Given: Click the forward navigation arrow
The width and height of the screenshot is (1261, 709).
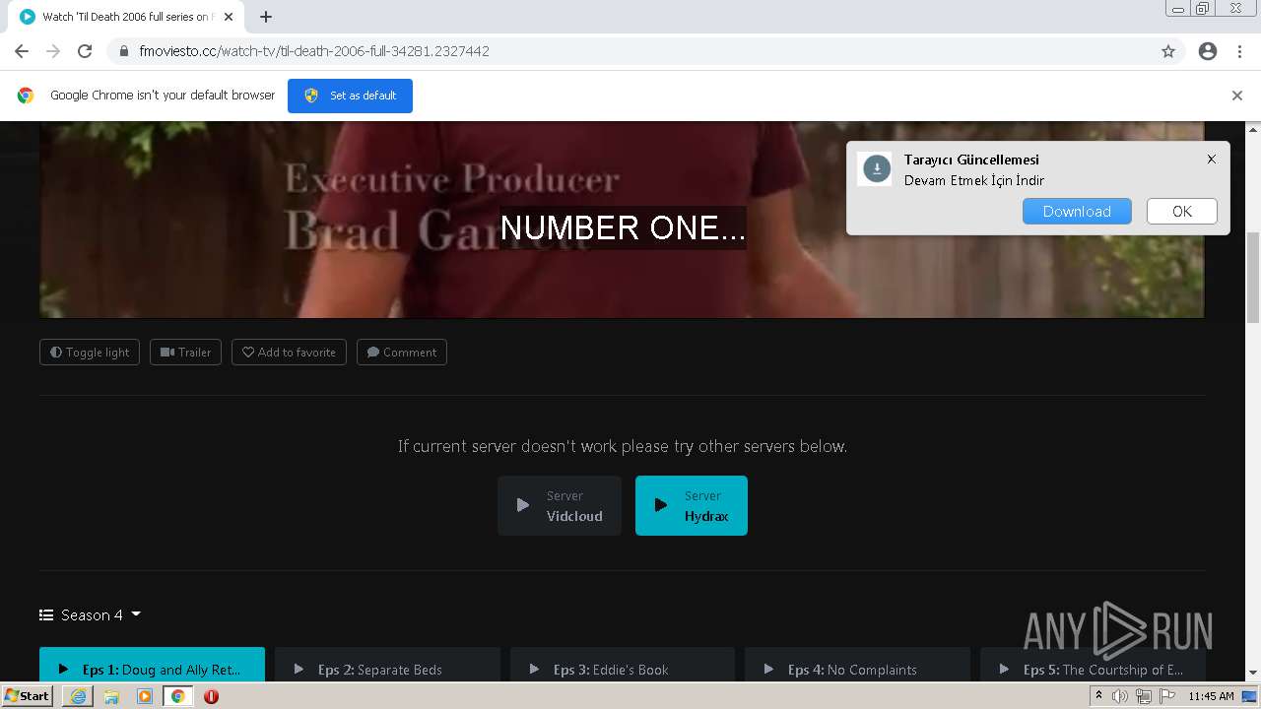Looking at the screenshot, I should [x=53, y=51].
